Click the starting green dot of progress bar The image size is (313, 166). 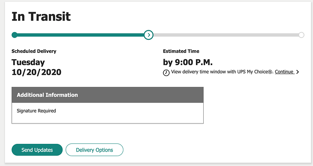click(x=15, y=35)
